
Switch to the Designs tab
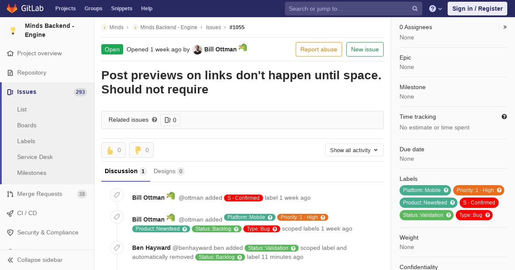pos(169,171)
